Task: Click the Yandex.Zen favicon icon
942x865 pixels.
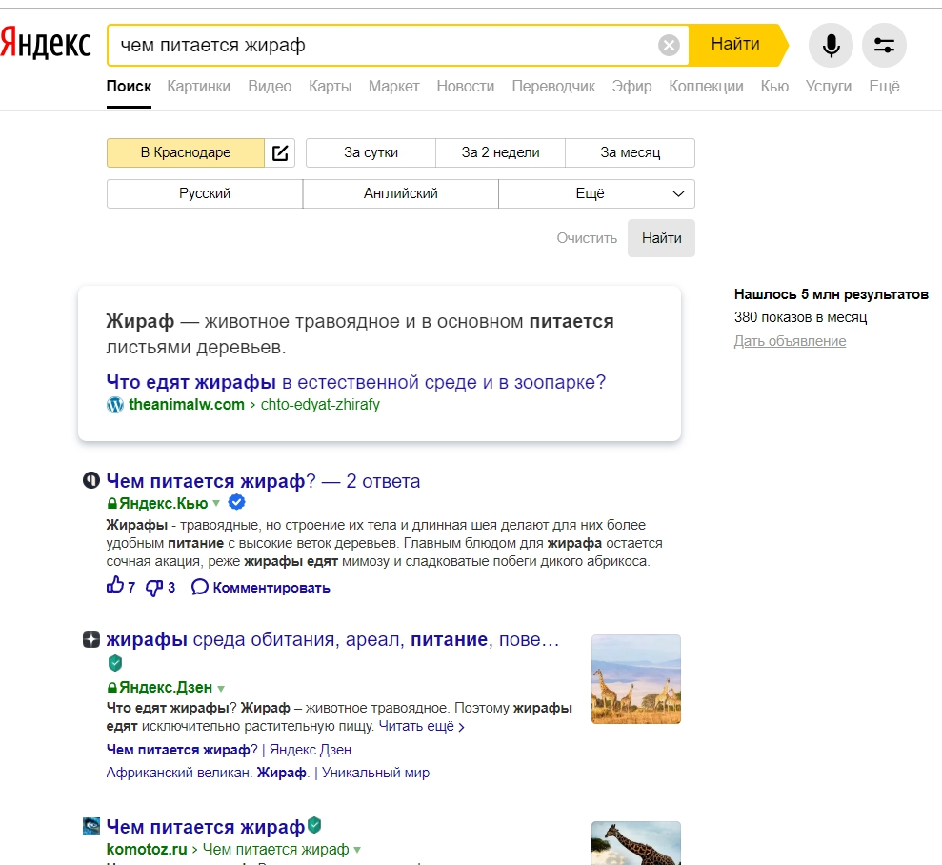Action: click(91, 639)
